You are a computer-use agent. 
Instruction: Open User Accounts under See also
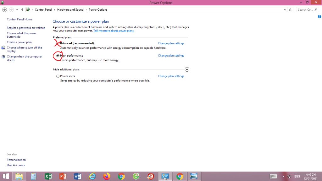point(16,165)
